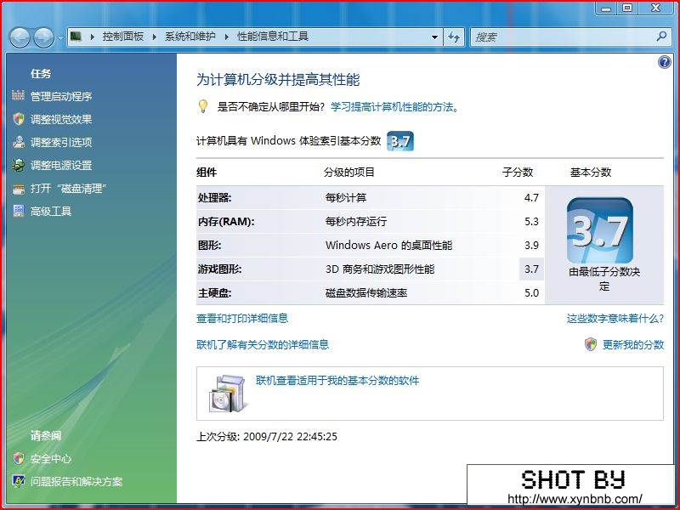The height and width of the screenshot is (510, 680).
Task: Select the 性能信息和工具 breadcrumb
Action: 273,37
